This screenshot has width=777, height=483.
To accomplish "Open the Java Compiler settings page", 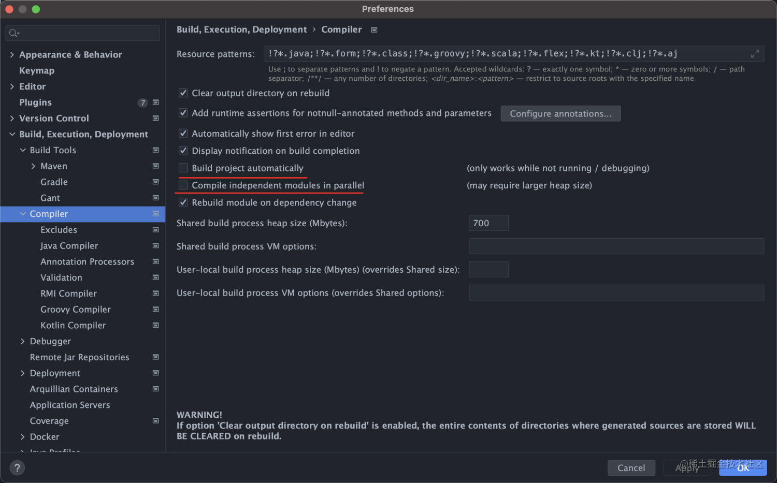I will 69,246.
